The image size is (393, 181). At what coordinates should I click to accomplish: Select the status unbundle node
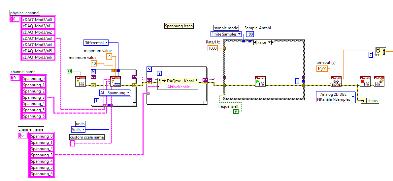point(370,100)
